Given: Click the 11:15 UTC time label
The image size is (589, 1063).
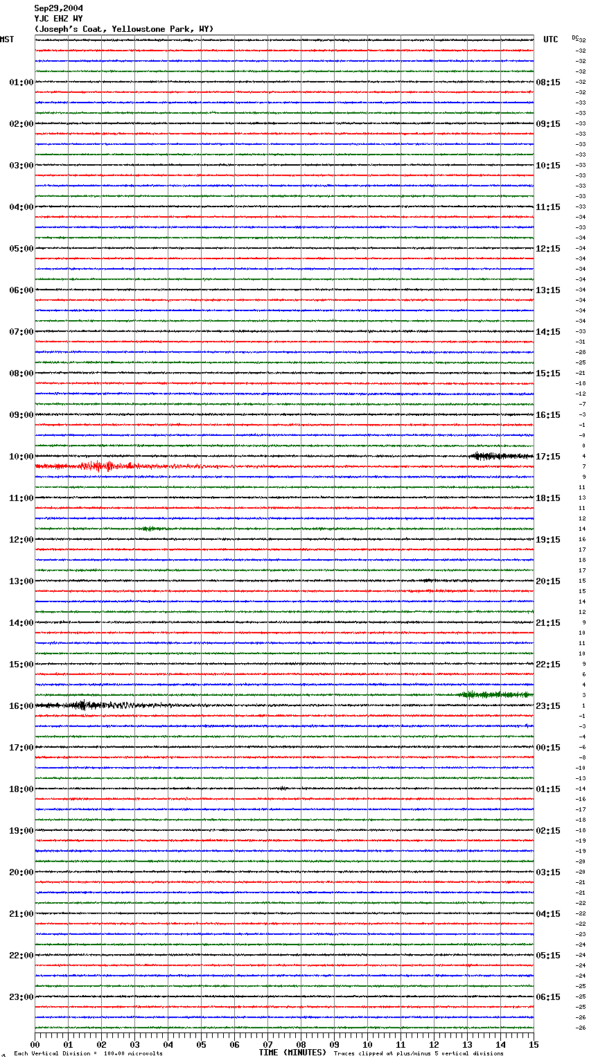Looking at the screenshot, I should click(x=548, y=207).
